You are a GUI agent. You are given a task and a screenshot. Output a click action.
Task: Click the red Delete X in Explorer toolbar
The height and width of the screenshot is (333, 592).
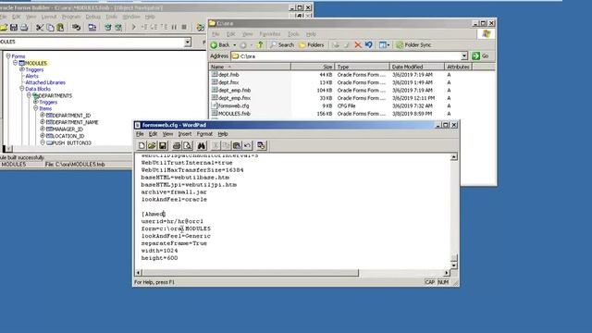[x=358, y=45]
